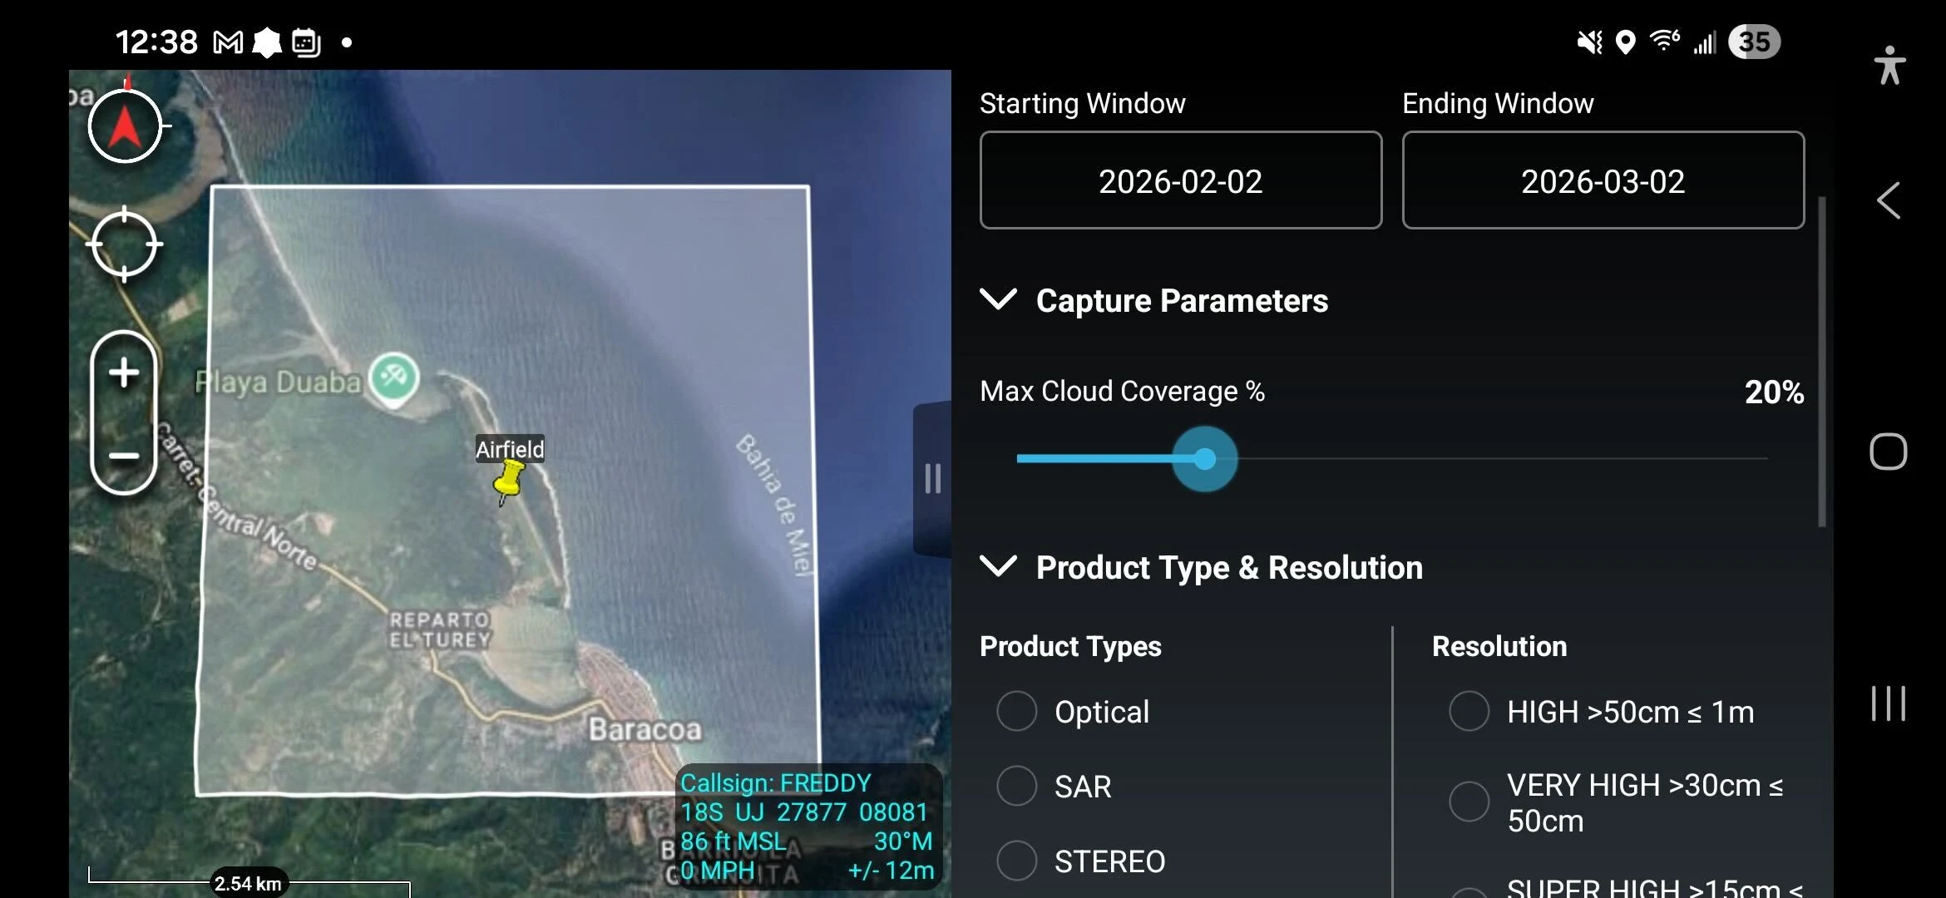Tap the Playa Duaba beach marker
The width and height of the screenshot is (1946, 898).
(394, 379)
